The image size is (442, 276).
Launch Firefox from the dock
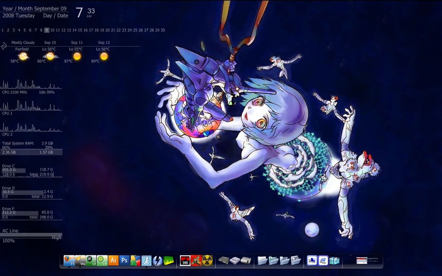(69, 260)
